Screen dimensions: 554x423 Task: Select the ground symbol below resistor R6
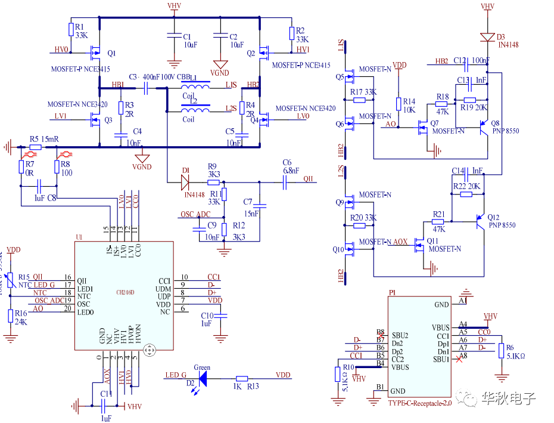pos(502,376)
